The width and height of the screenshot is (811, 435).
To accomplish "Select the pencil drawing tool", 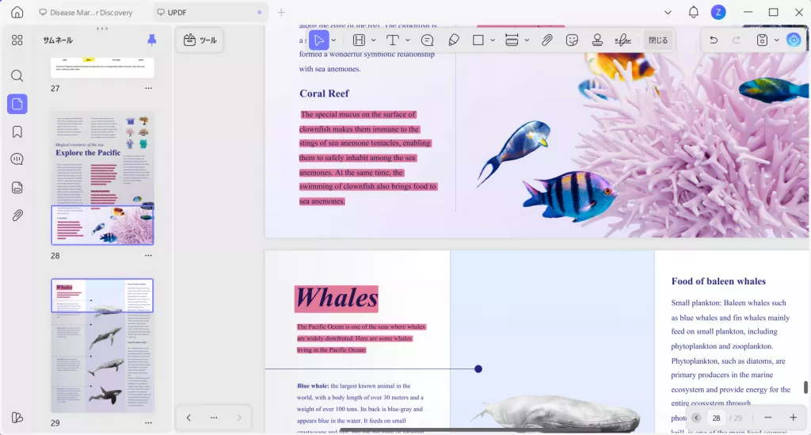I will (x=454, y=40).
